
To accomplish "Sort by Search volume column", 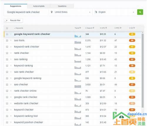I will (x=89, y=28).
